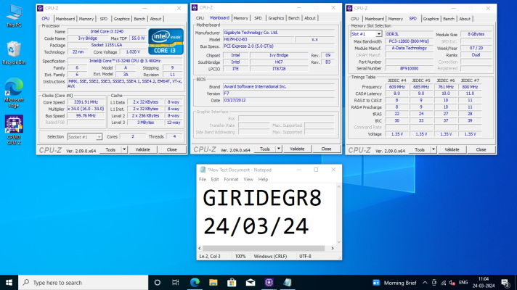Show hidden system tray icons

coord(425,283)
